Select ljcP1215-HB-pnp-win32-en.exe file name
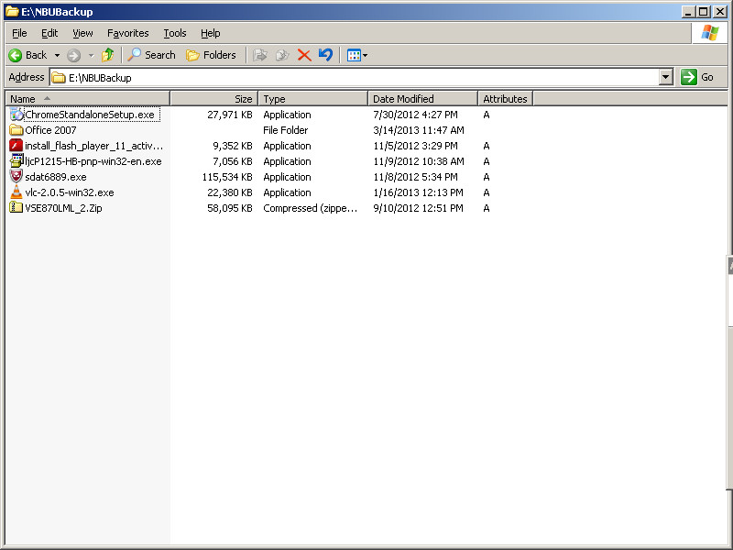Image resolution: width=733 pixels, height=550 pixels. point(93,161)
